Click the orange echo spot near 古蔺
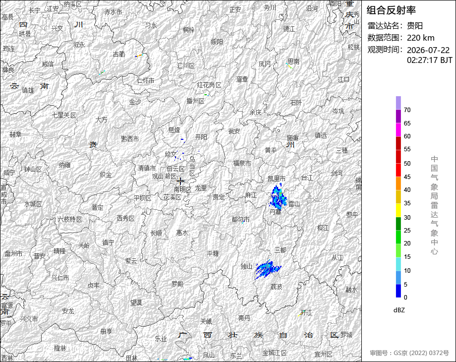The width and height of the screenshot is (456, 362). 139,55
